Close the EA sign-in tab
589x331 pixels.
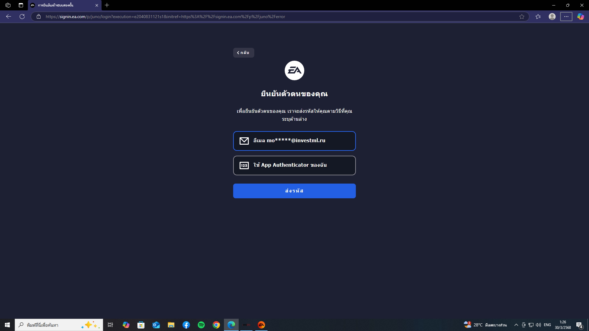click(97, 5)
